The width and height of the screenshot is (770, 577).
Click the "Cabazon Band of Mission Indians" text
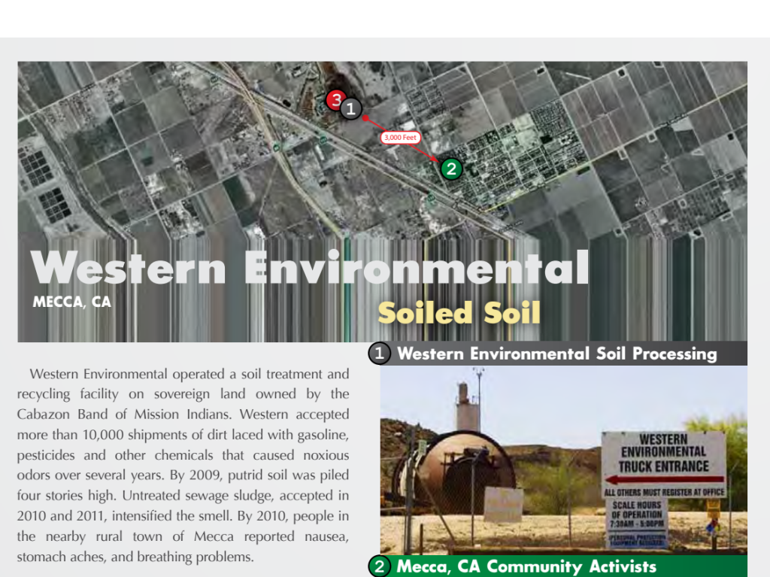pyautogui.click(x=124, y=415)
